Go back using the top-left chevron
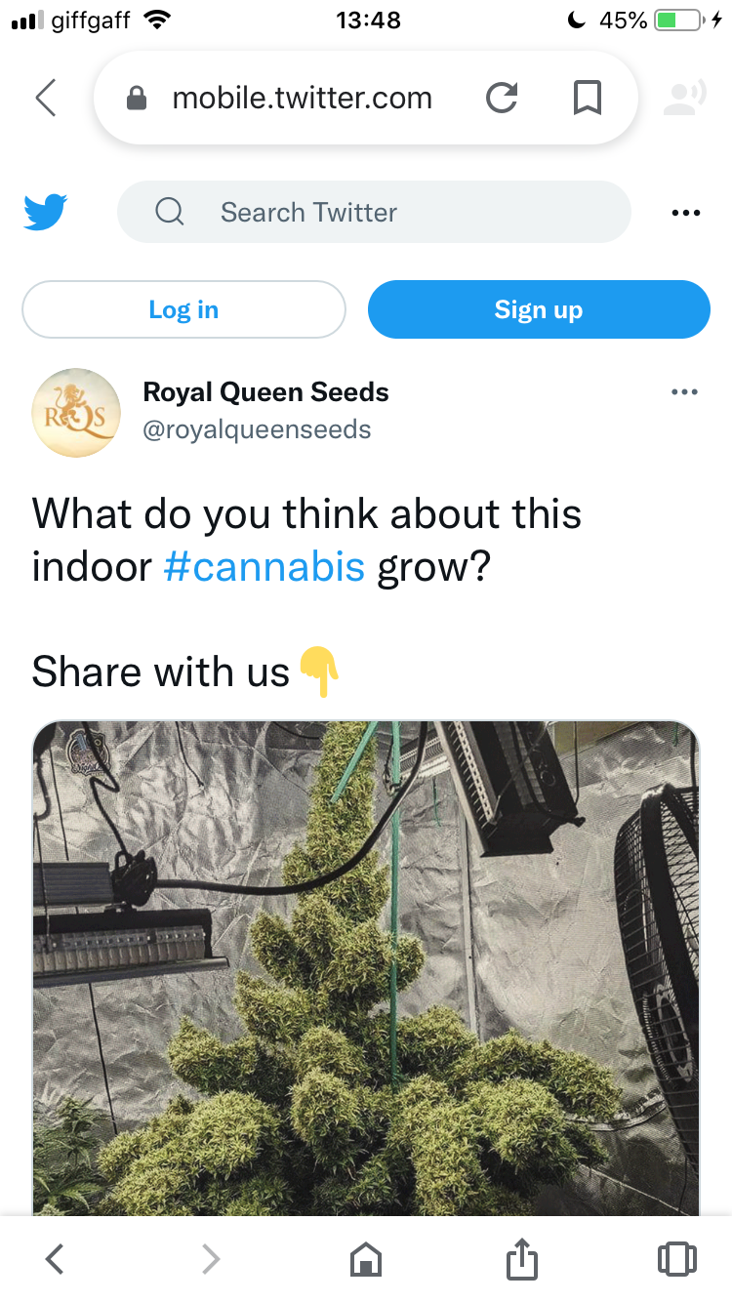Screen dimensions: 732x1302 [x=45, y=98]
